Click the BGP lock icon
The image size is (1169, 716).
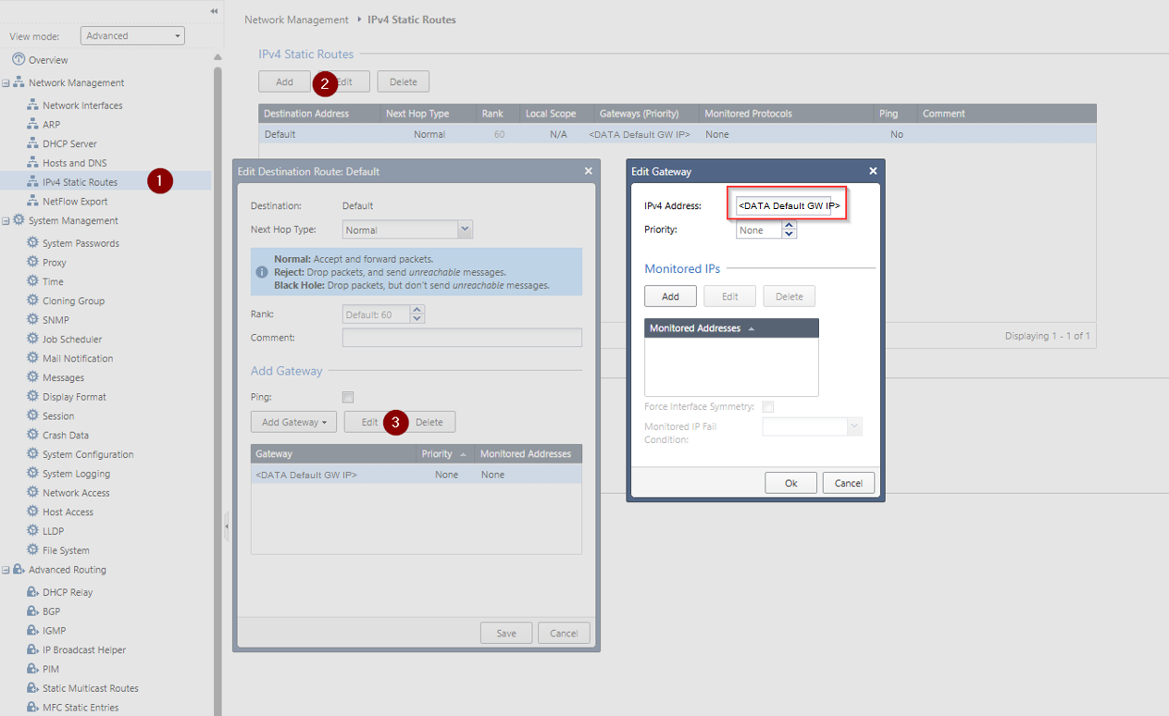click(x=32, y=611)
